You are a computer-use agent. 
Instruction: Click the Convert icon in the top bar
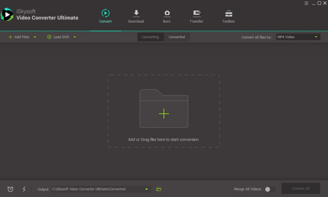pyautogui.click(x=105, y=13)
